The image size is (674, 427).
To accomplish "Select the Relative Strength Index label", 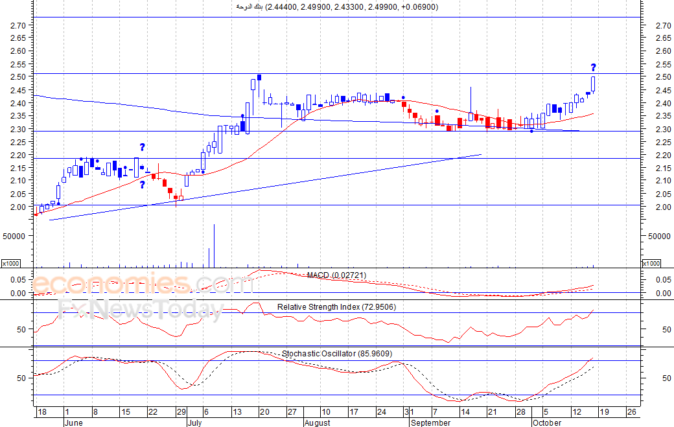I will [336, 306].
